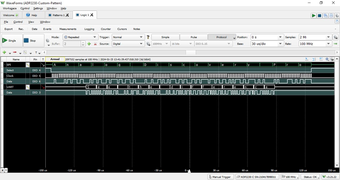Select the green plus add-channel icon
This screenshot has width=340, height=180.
[4, 52]
